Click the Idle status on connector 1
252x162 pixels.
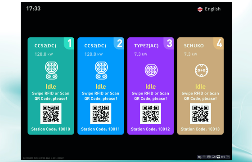(x=51, y=86)
